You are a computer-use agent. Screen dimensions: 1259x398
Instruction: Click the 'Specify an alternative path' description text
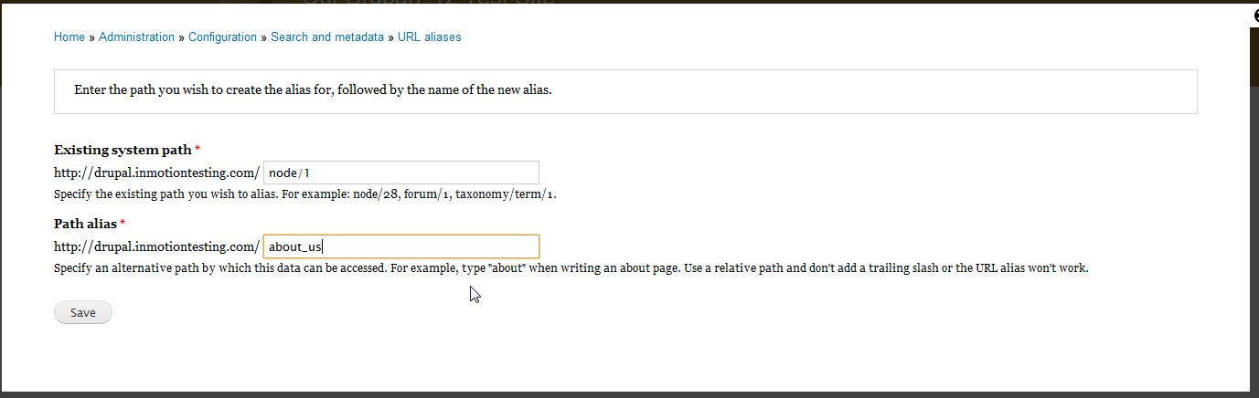point(571,268)
